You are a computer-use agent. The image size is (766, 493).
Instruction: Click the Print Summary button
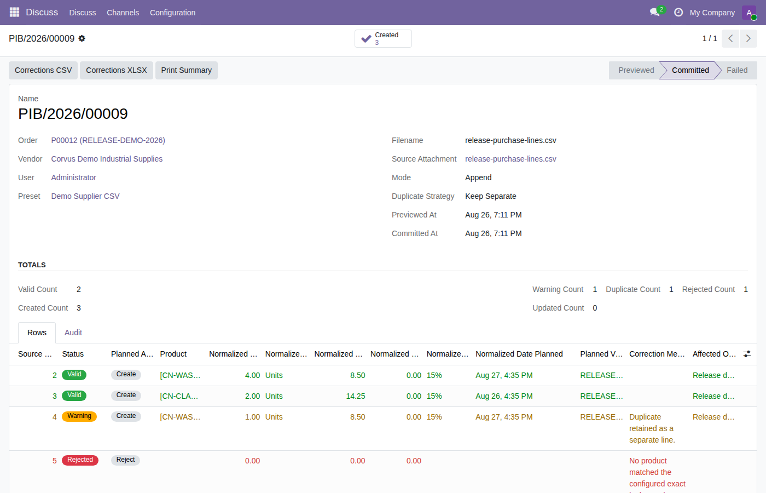187,70
